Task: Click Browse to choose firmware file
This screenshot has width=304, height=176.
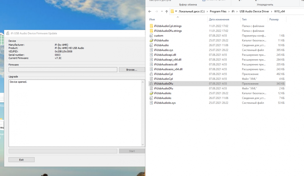Action: 132,70
